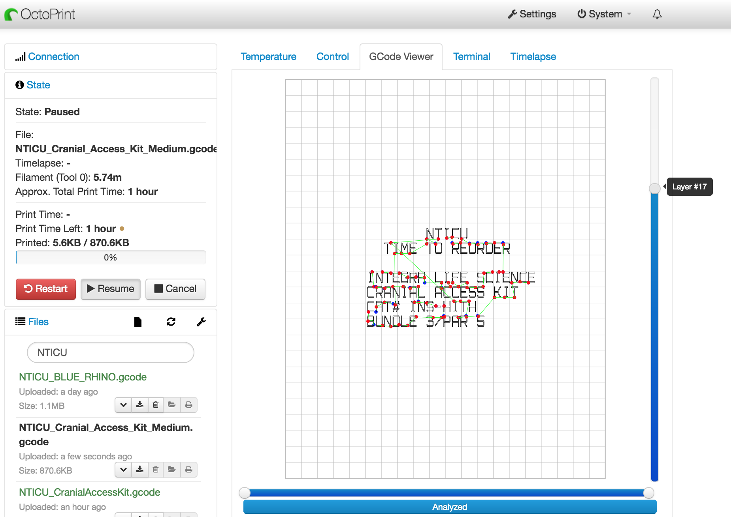Cancel the current print job
The height and width of the screenshot is (517, 731).
[x=175, y=289]
